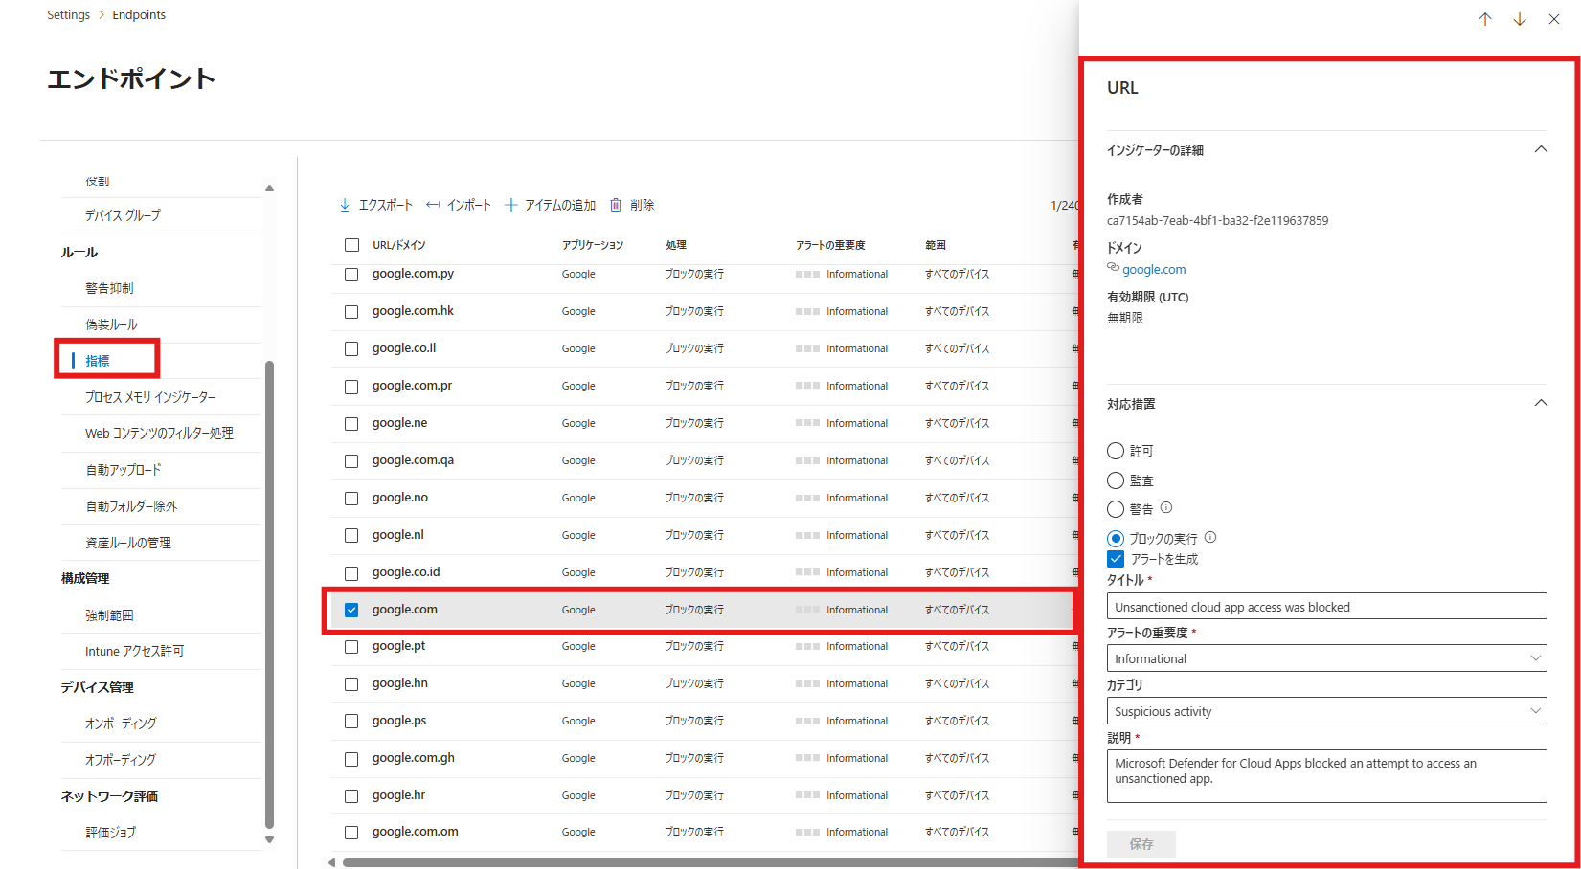Click the import (インポート) arrow icon

433,205
